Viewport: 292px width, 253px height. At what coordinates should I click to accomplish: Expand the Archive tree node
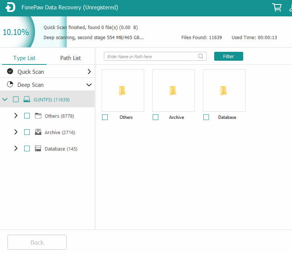click(16, 132)
